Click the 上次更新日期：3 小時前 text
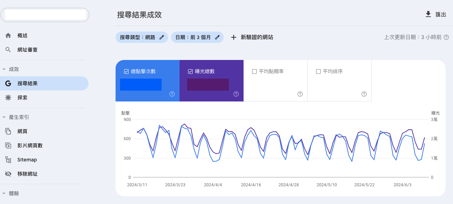This screenshot has height=204, width=453. (x=413, y=37)
